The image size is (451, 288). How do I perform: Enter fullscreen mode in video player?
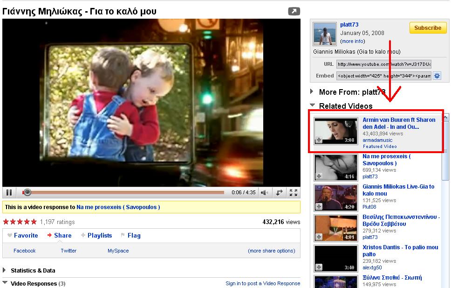click(294, 193)
